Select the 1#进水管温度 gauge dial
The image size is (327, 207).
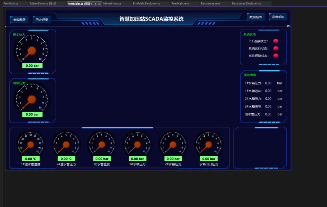pos(31,144)
